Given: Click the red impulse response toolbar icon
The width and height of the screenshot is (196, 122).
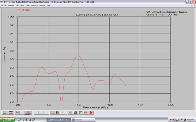Looking at the screenshot, I should pyautogui.click(x=17, y=113).
